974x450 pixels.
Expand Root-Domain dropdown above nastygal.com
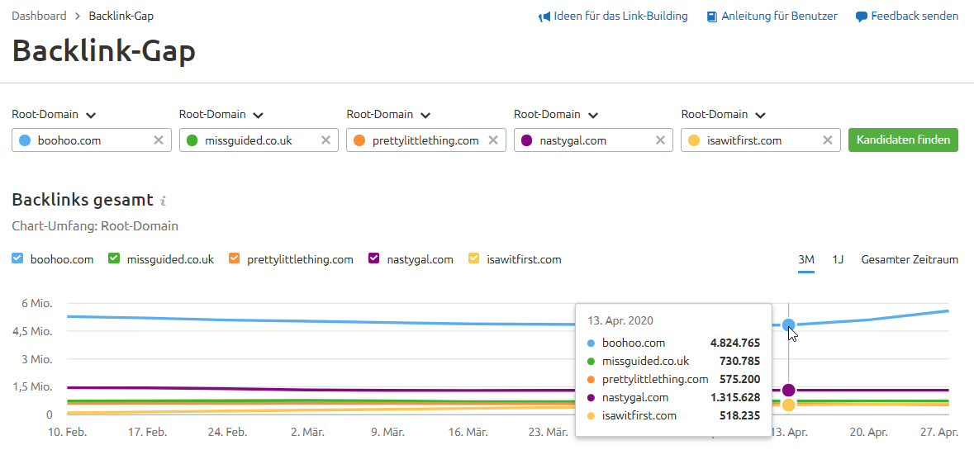556,115
